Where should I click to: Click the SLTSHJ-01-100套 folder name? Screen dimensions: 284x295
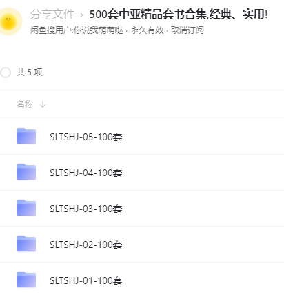click(x=86, y=280)
